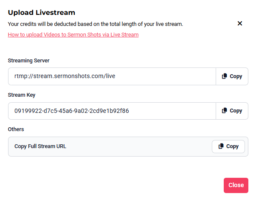
Task: Click the clipboard icon beside the Stream Key
Action: pos(225,111)
